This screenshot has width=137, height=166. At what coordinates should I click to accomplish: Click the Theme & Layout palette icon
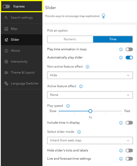[x=6, y=73]
